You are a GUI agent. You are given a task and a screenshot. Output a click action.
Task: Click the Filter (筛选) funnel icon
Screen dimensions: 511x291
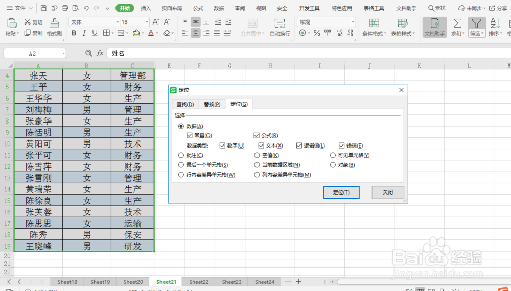coord(476,23)
